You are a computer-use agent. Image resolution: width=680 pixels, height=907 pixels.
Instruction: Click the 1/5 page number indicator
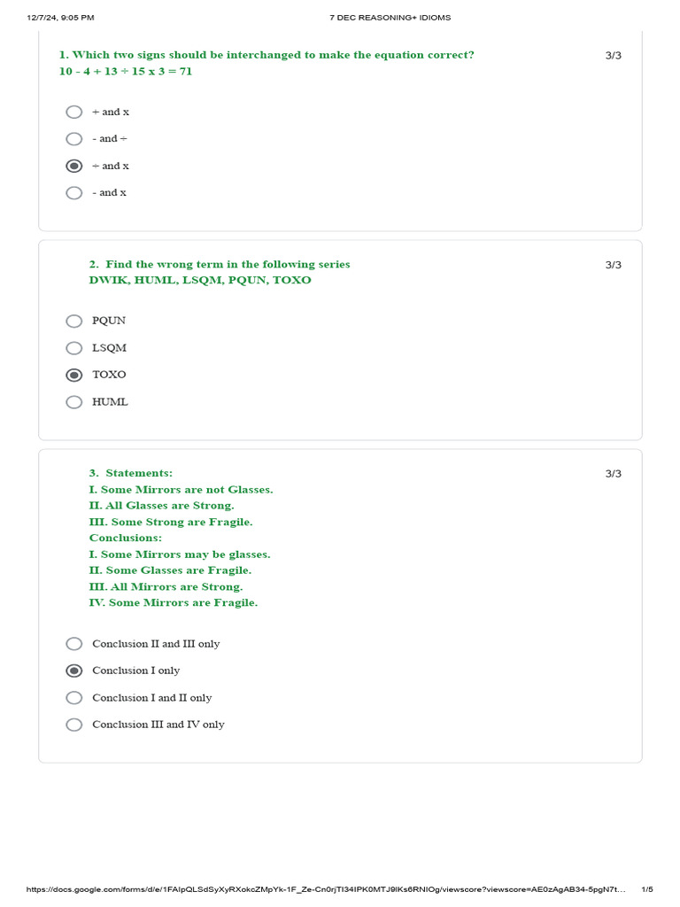click(x=646, y=889)
